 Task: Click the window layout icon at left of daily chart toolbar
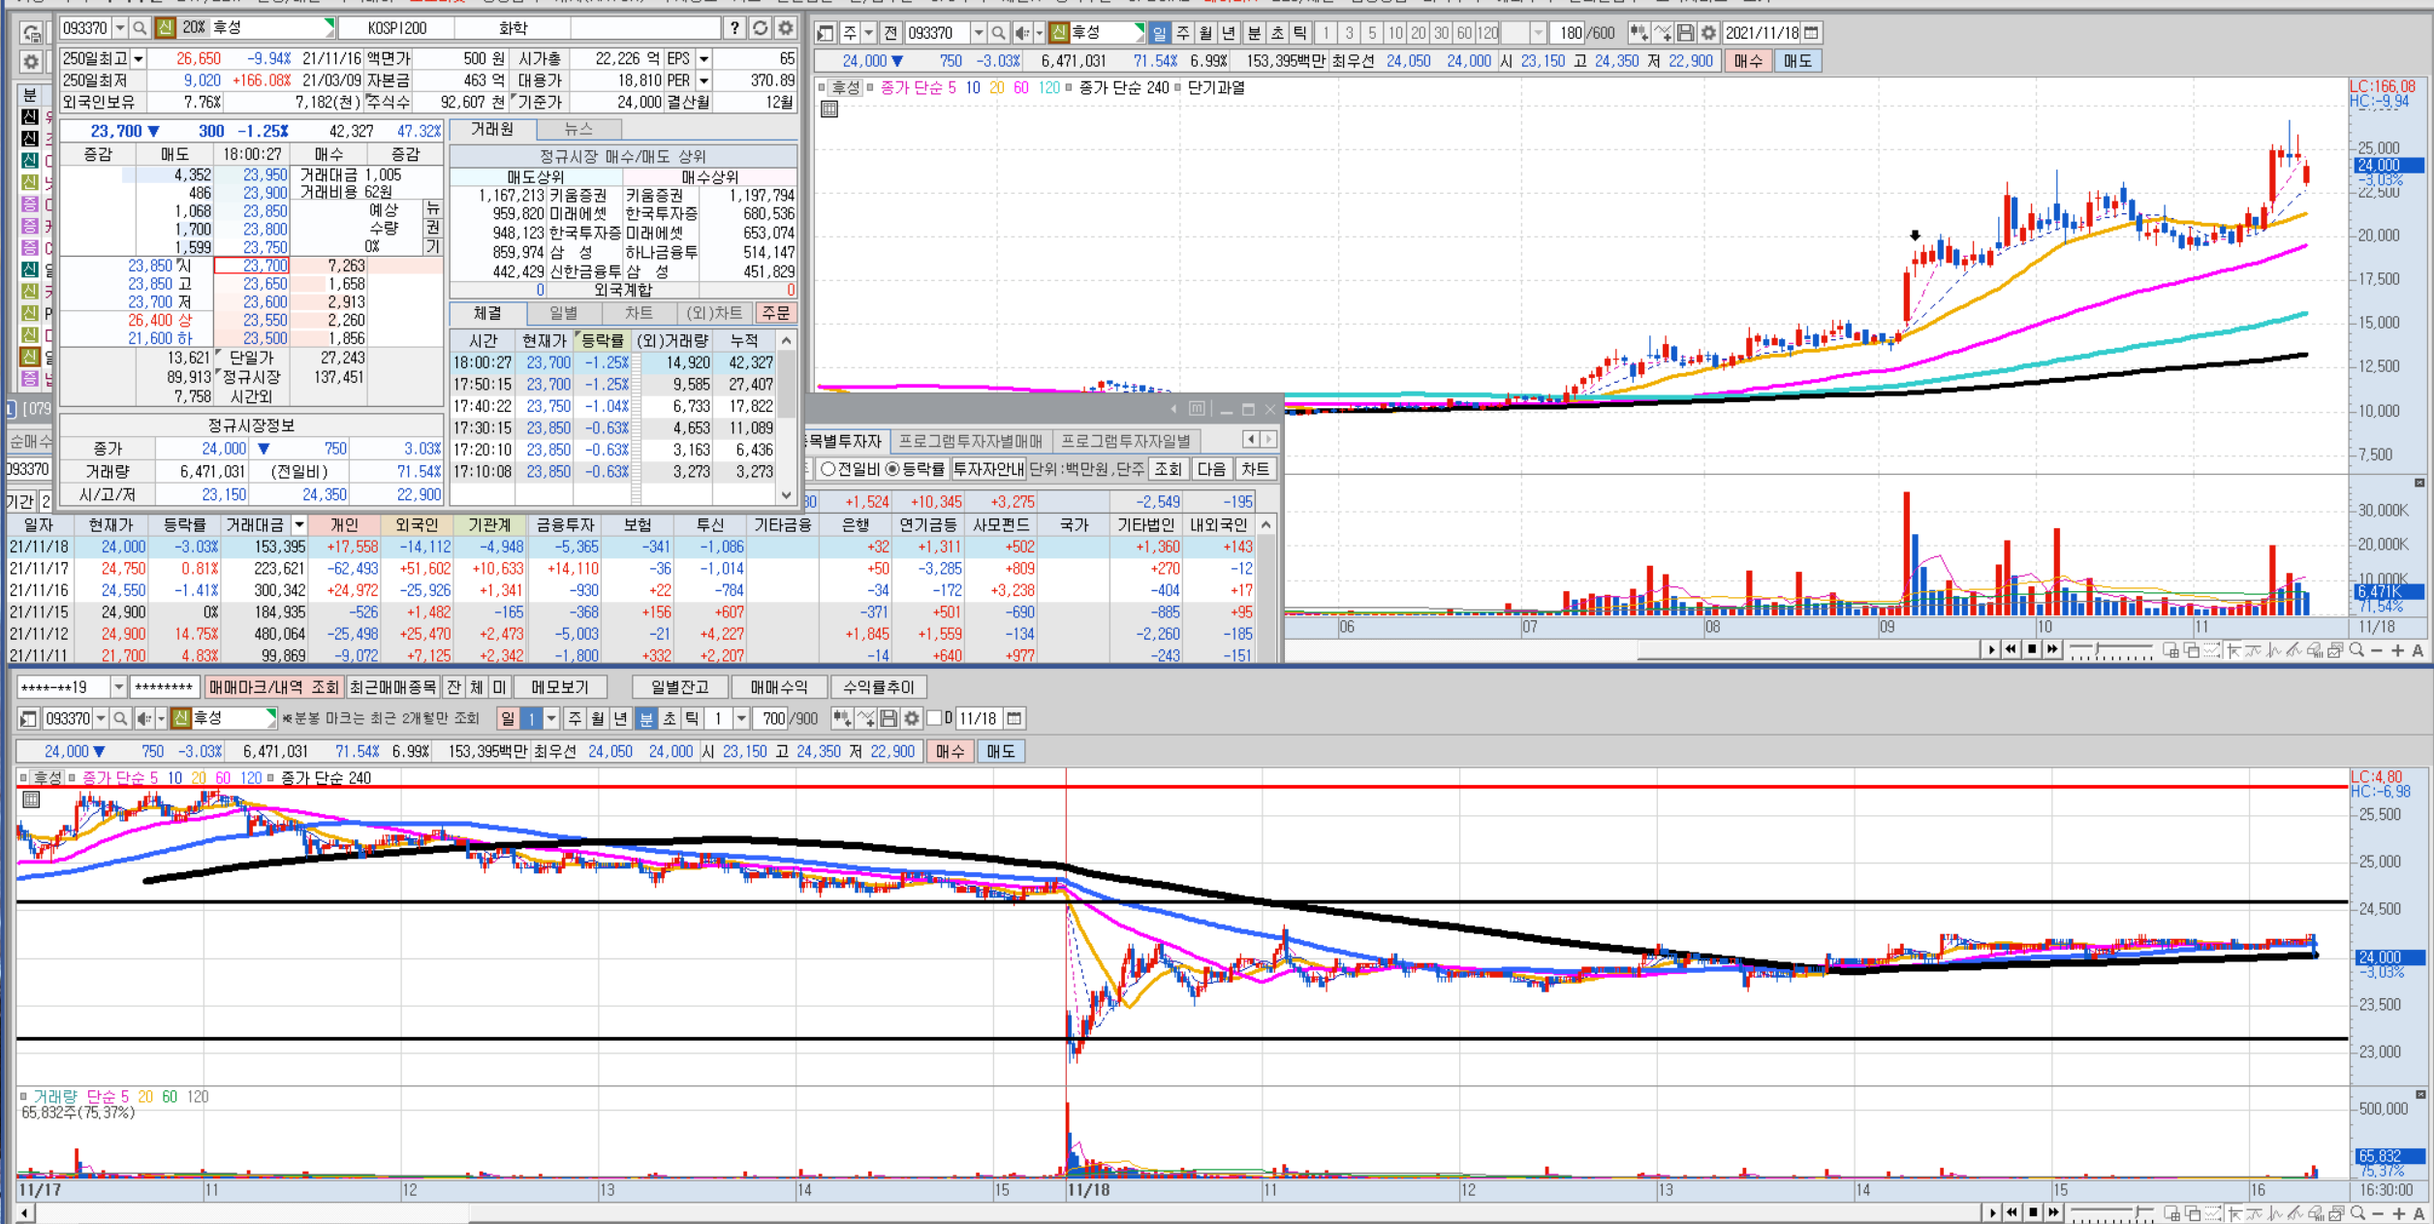pyautogui.click(x=826, y=33)
